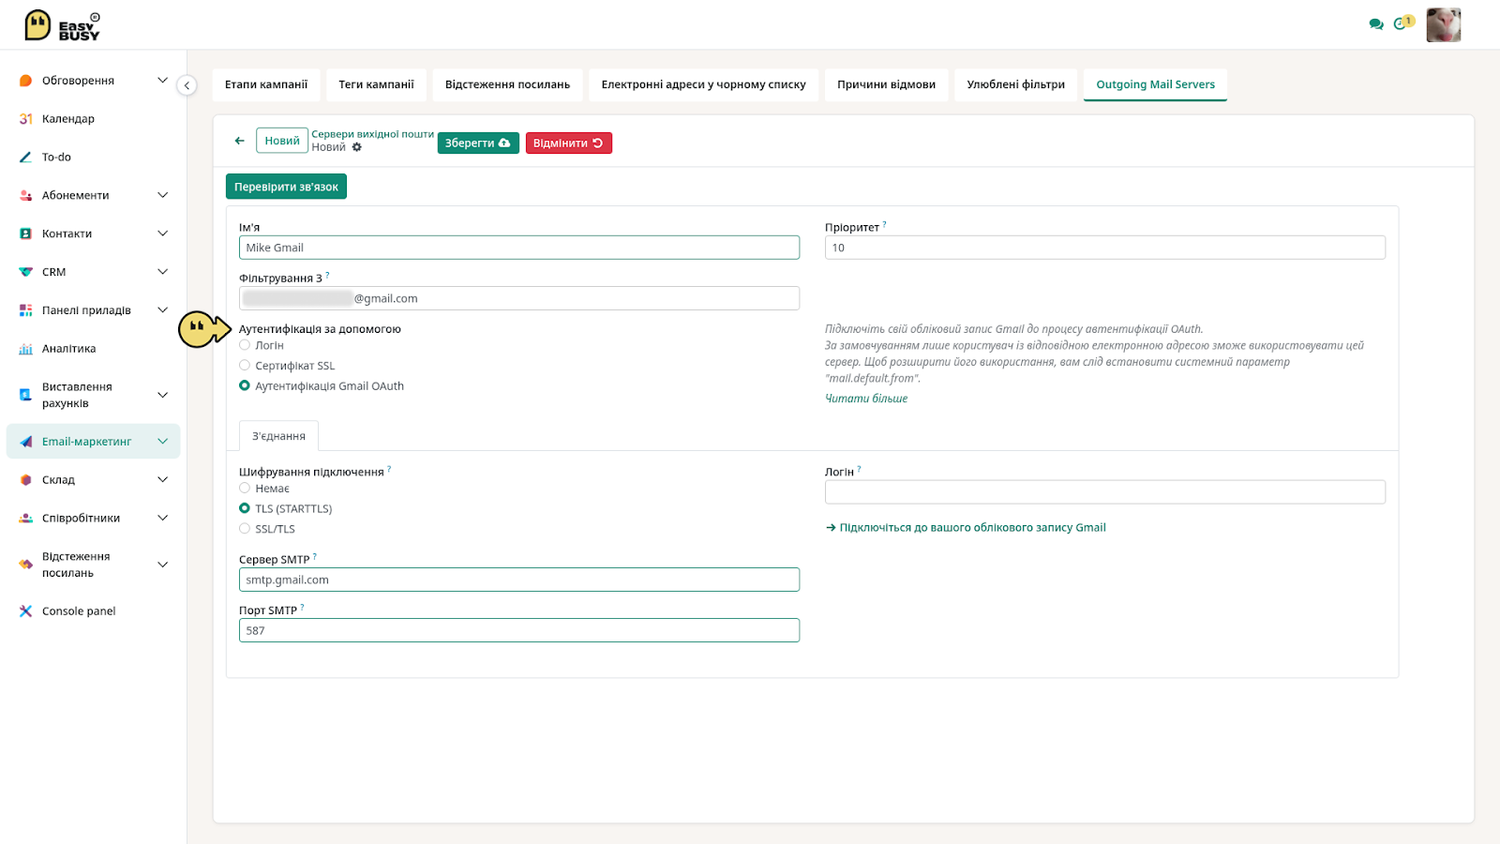Go back with the left arrow
The width and height of the screenshot is (1500, 844).
239,141
